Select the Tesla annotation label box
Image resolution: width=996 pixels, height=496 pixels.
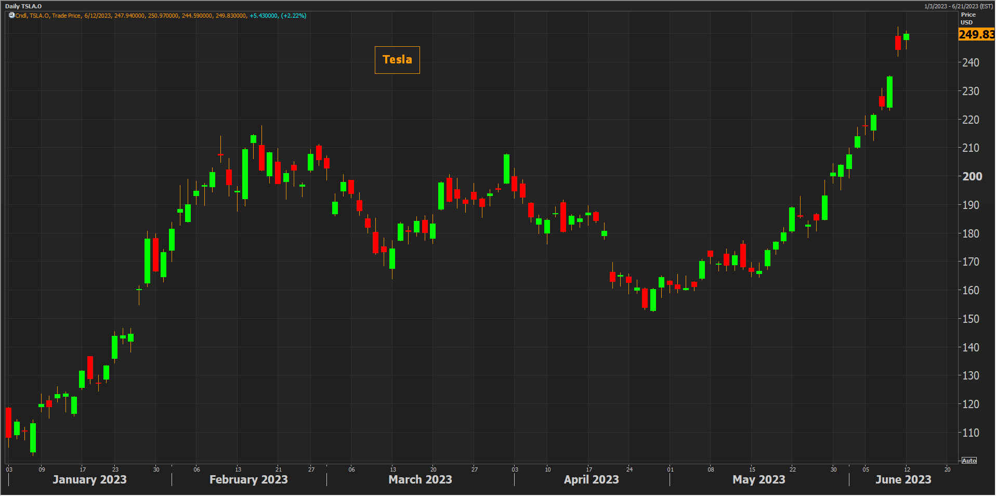click(x=397, y=60)
